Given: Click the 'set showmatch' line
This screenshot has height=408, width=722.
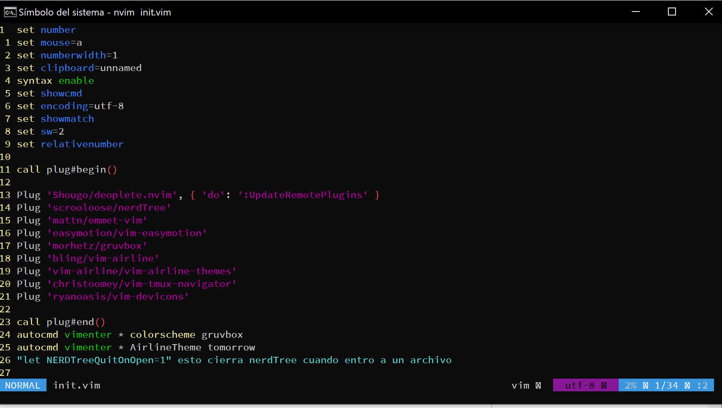Looking at the screenshot, I should click(x=55, y=119).
